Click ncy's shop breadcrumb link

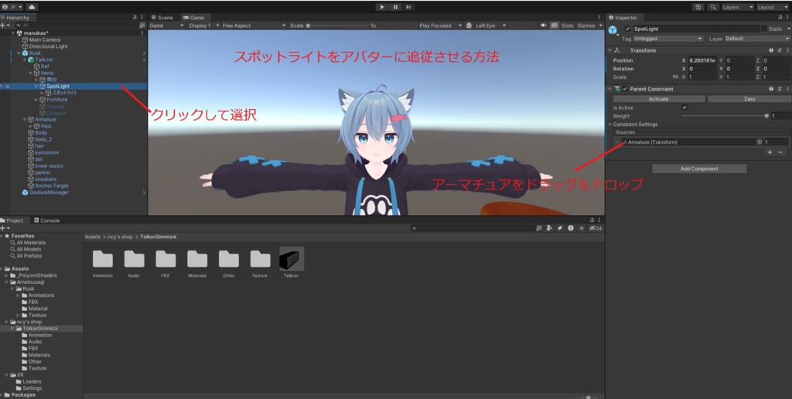[121, 237]
